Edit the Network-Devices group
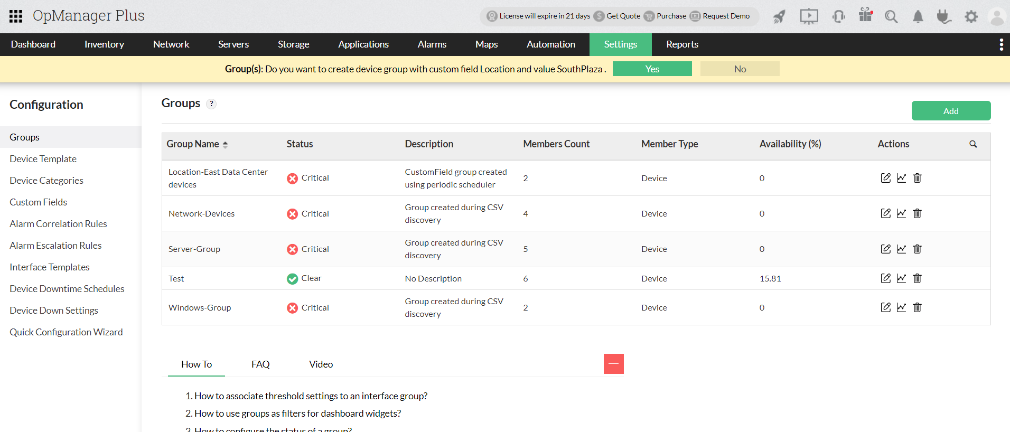 tap(885, 213)
